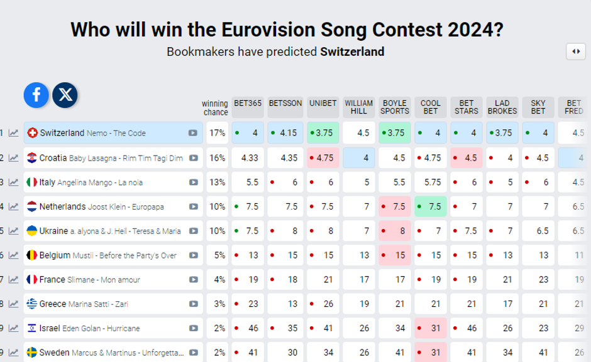
Task: Show the odds history chart for Netherlands
Action: (14, 207)
